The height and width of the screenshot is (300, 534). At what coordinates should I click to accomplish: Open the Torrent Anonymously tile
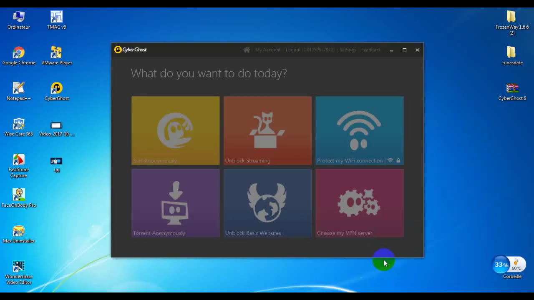tap(175, 203)
